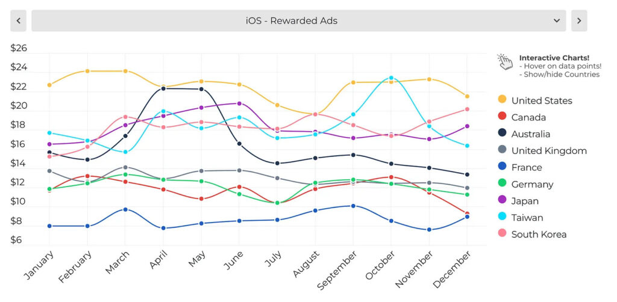The height and width of the screenshot is (302, 617).
Task: Click the Taiwan data point for October
Action: (391, 78)
